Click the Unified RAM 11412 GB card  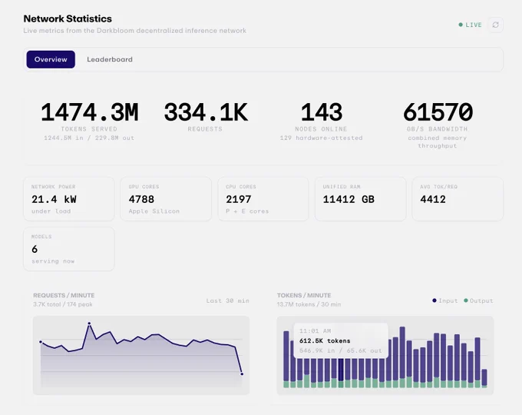[360, 199]
